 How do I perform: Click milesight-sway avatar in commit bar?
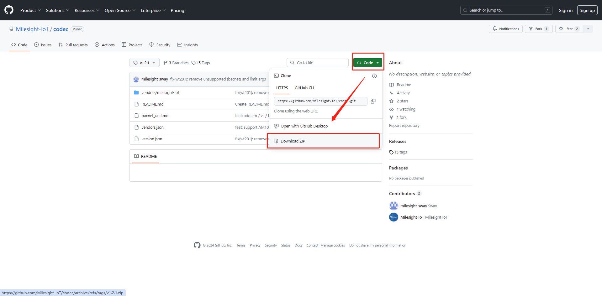pos(136,79)
